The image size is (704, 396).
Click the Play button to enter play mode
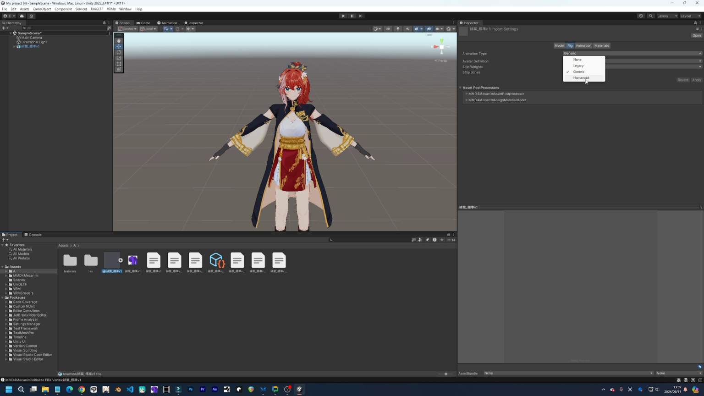343,16
